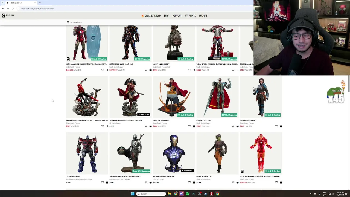
Task: Close the Free Figure Deal tab
Action: coord(35,3)
